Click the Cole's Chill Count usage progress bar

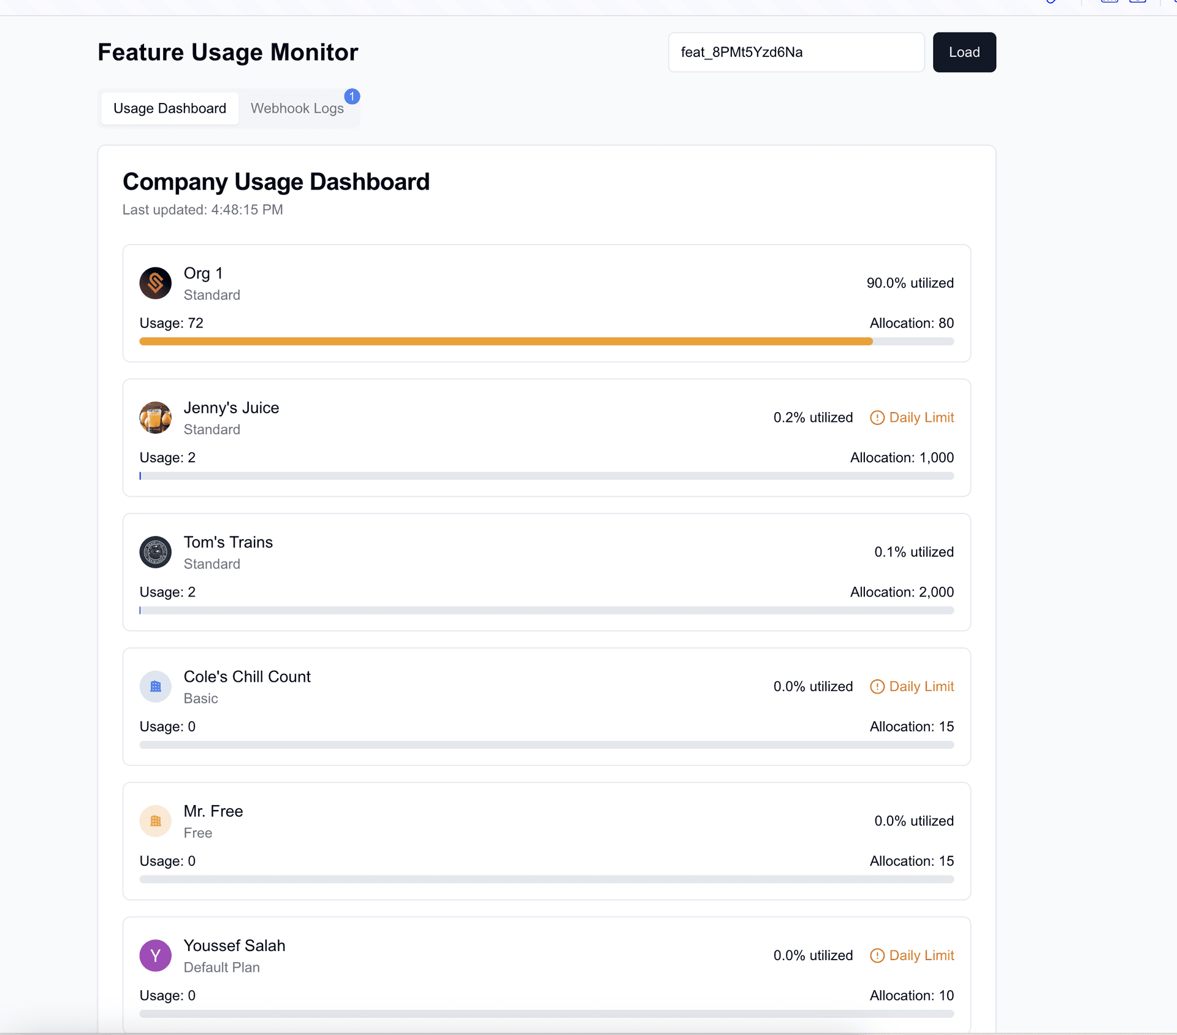coord(546,745)
